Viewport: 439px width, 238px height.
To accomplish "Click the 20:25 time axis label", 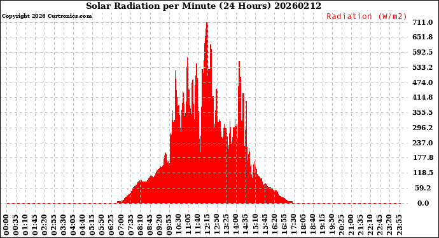I will tap(341, 225).
